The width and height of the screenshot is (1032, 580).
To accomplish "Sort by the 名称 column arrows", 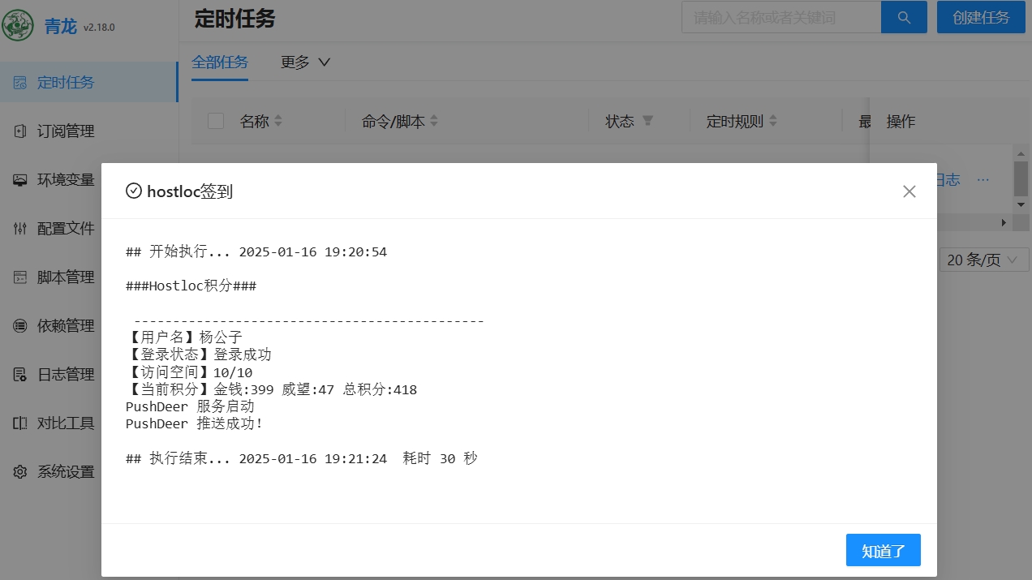I will (278, 121).
